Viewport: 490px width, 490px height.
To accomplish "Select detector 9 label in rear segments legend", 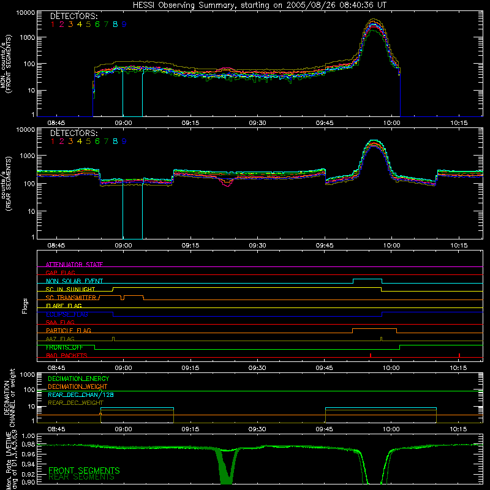I will point(124,141).
